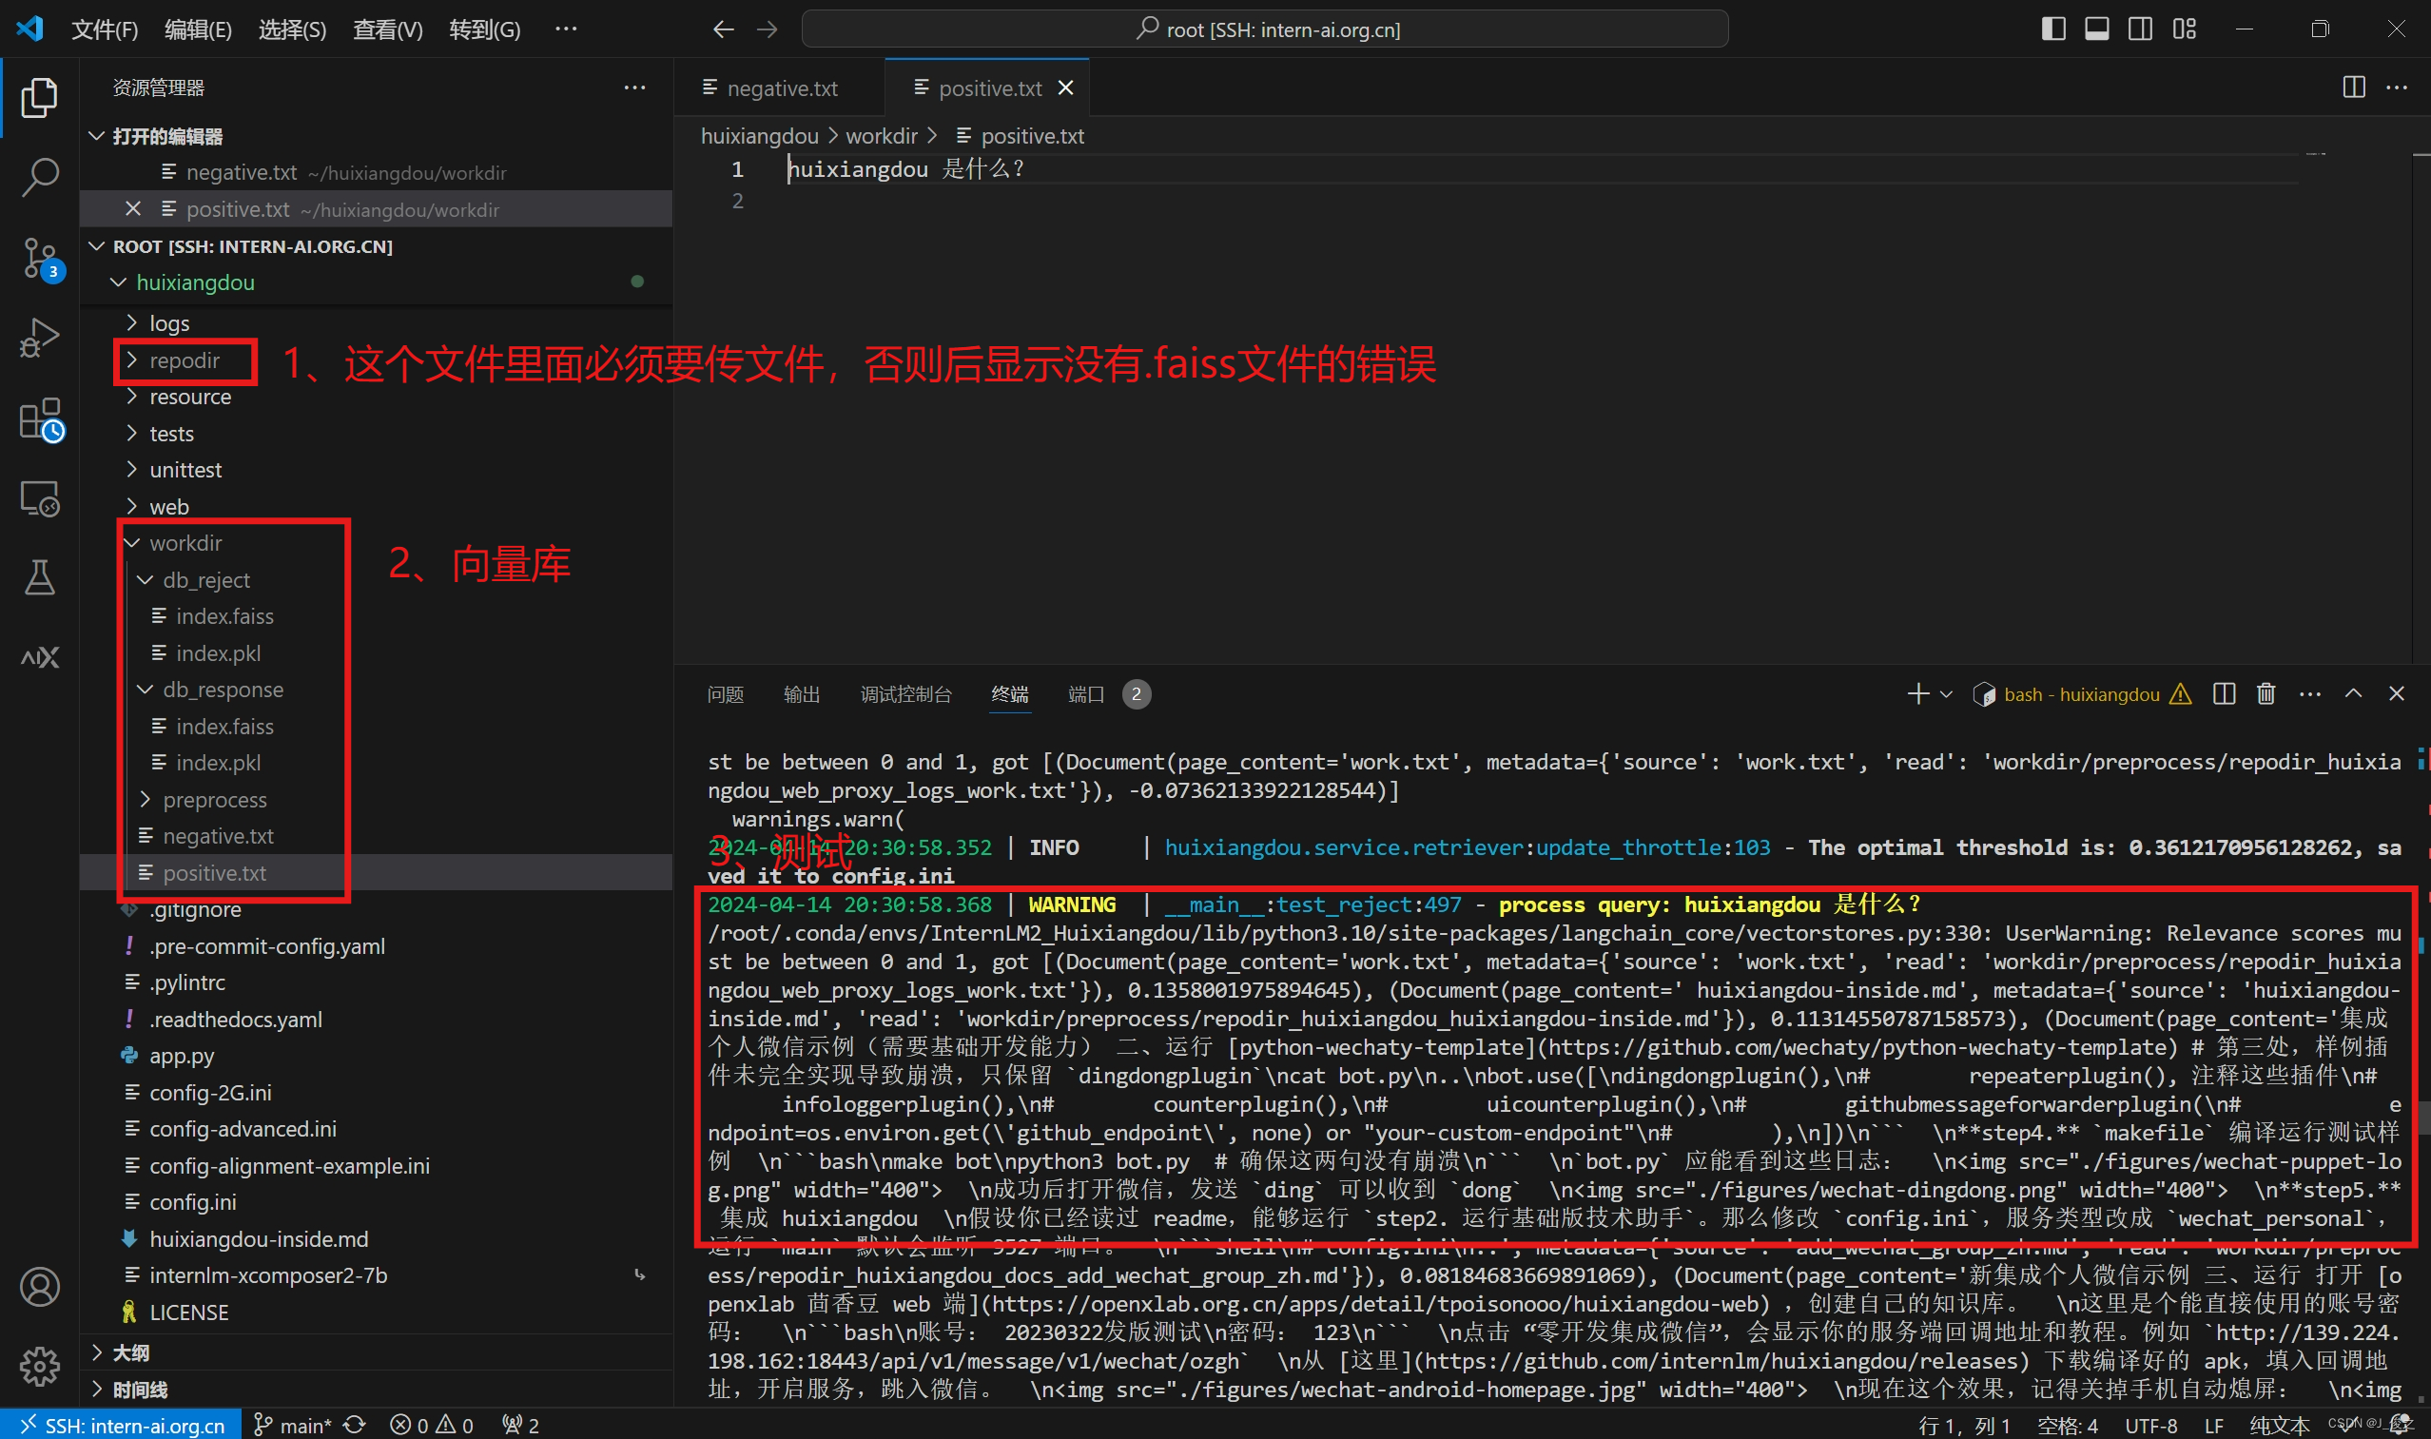Switch to the 调试控制台 panel tab

[905, 694]
